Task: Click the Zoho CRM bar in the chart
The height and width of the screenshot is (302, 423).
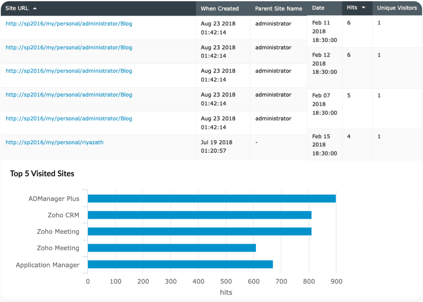Action: click(x=199, y=215)
